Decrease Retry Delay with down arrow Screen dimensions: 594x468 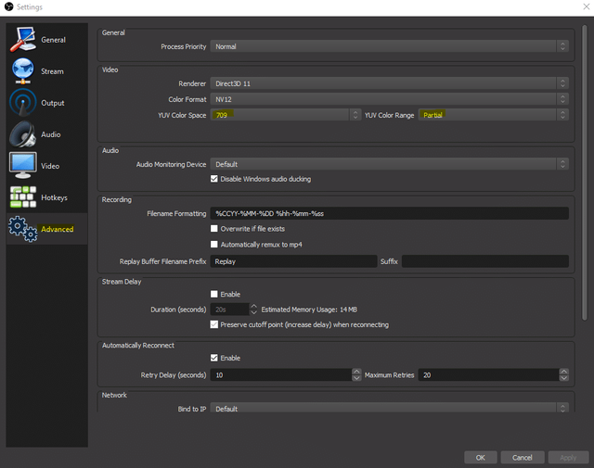(x=356, y=378)
